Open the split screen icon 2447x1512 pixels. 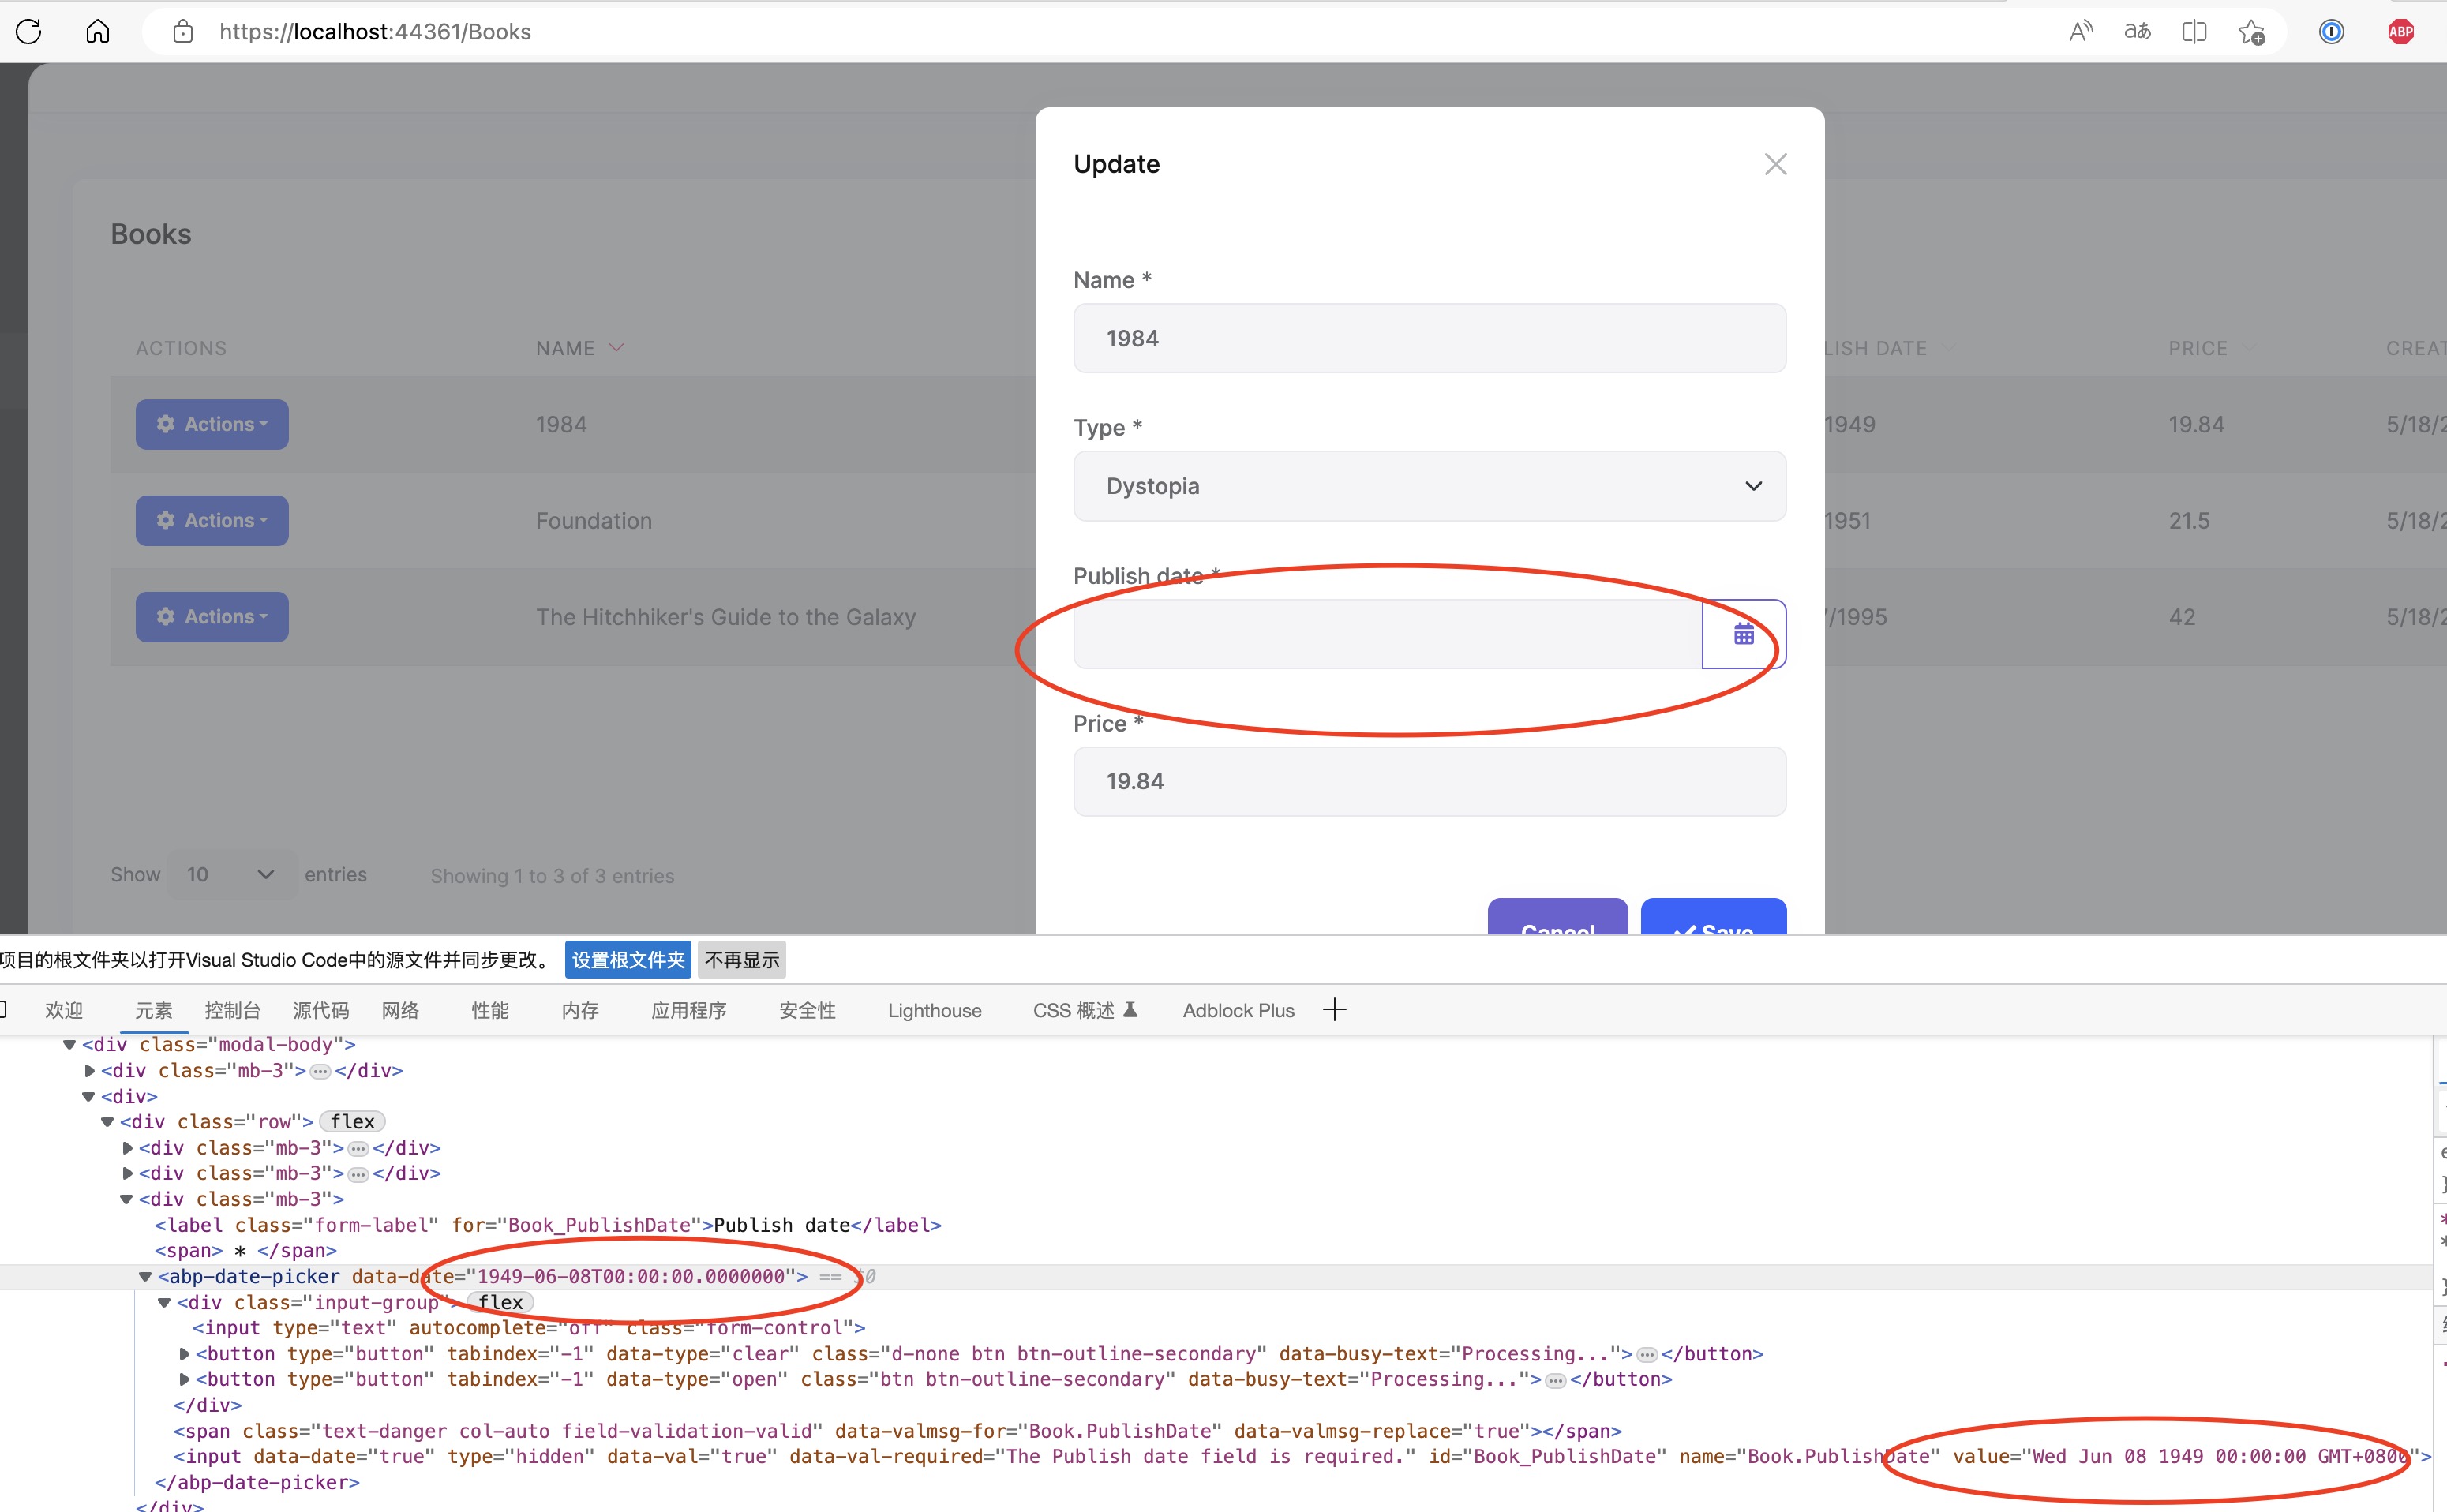click(2194, 32)
